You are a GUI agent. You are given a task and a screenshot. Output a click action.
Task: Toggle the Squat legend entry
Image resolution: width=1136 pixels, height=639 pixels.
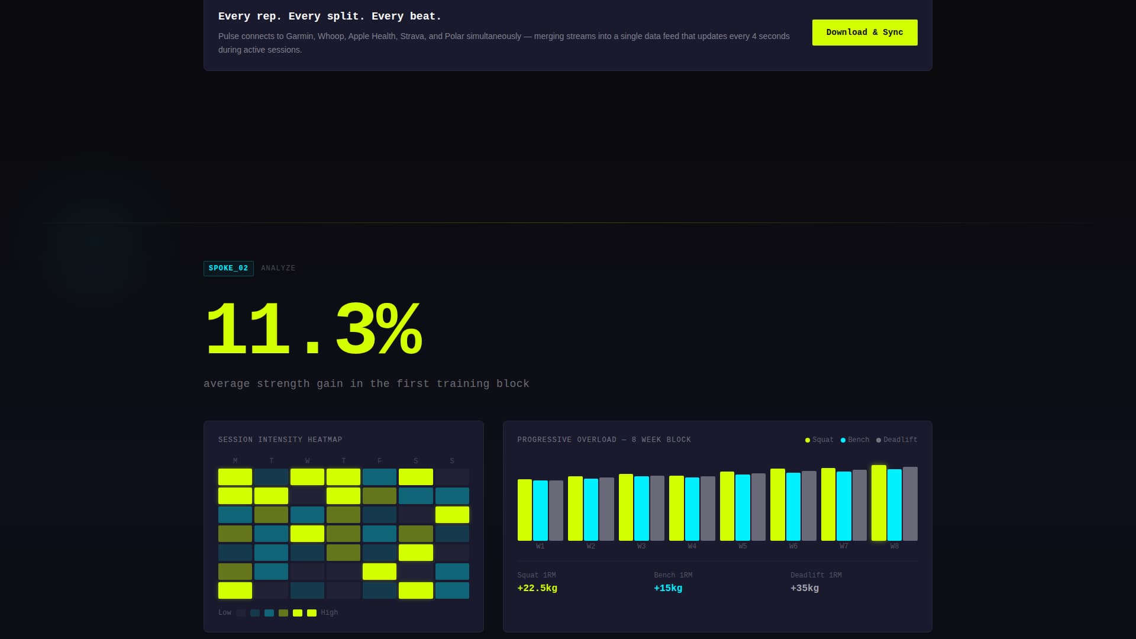819,440
